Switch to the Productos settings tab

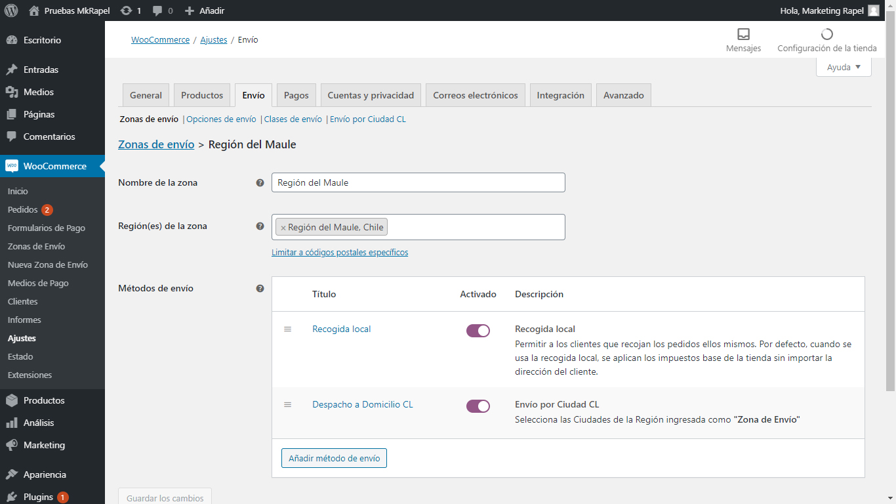202,95
